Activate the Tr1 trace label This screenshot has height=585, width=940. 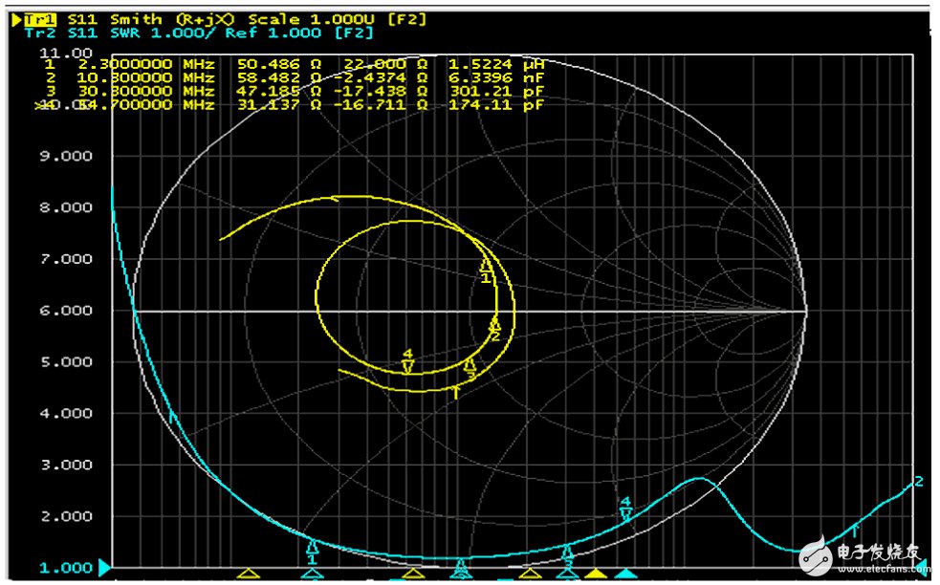coord(40,19)
